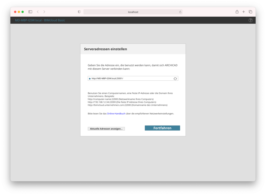This screenshot has width=266, height=195.
Task: Open BIMcloud help via question mark icon
Action: click(x=250, y=20)
